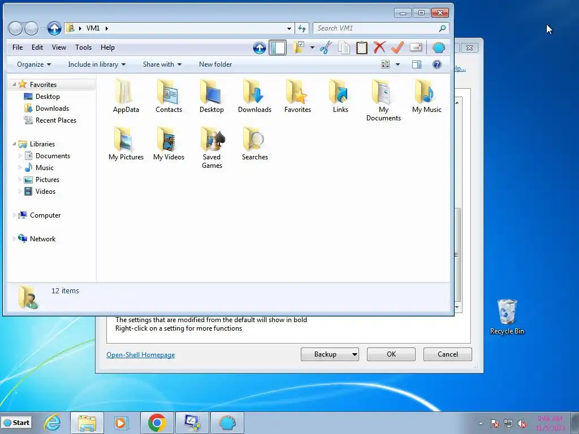Open the Share with dropdown
Image resolution: width=579 pixels, height=434 pixels.
[162, 64]
